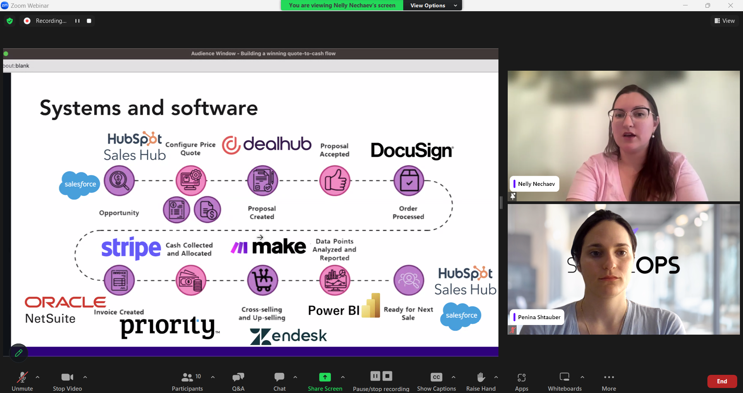
Task: Expand Whiteboards options chevron
Action: click(582, 377)
